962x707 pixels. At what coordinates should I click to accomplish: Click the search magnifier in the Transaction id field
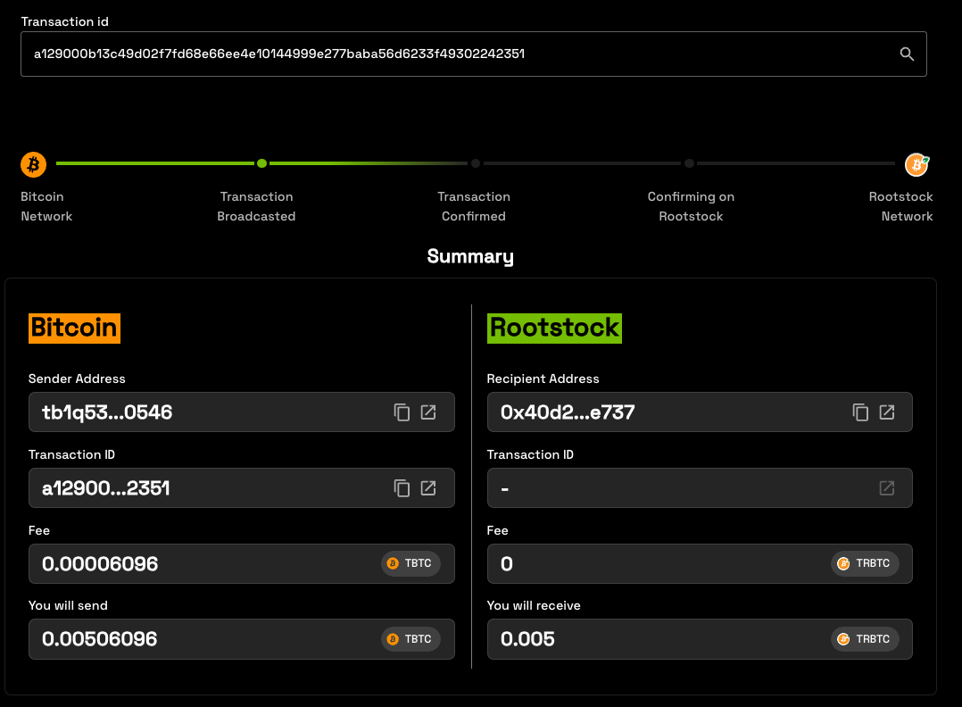pyautogui.click(x=907, y=54)
